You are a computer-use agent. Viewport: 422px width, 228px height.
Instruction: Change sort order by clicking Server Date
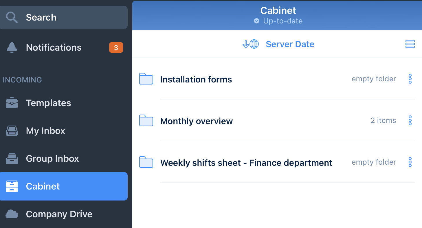(290, 44)
